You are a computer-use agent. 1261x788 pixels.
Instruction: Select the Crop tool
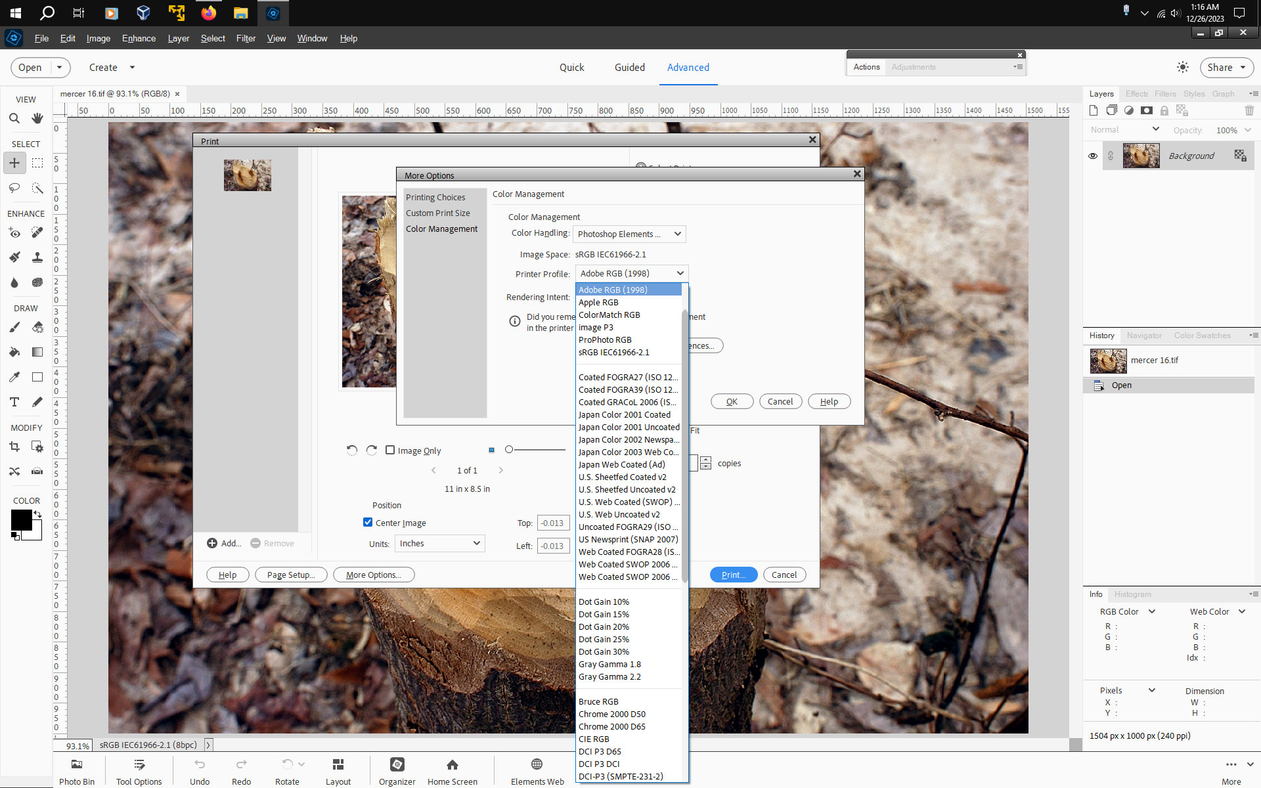(x=14, y=447)
